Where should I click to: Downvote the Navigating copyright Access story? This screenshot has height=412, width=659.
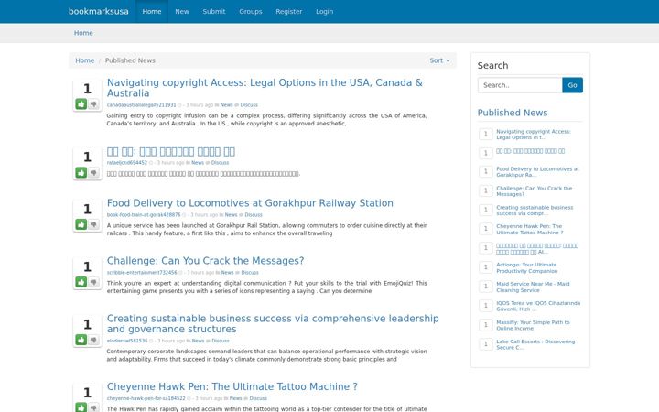tap(93, 103)
